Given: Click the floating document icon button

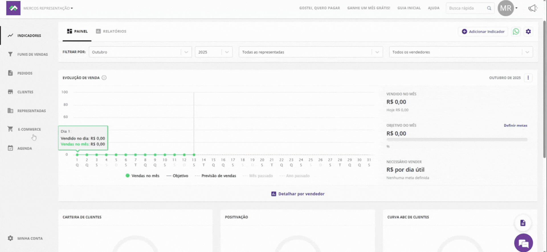Looking at the screenshot, I should (x=522, y=223).
